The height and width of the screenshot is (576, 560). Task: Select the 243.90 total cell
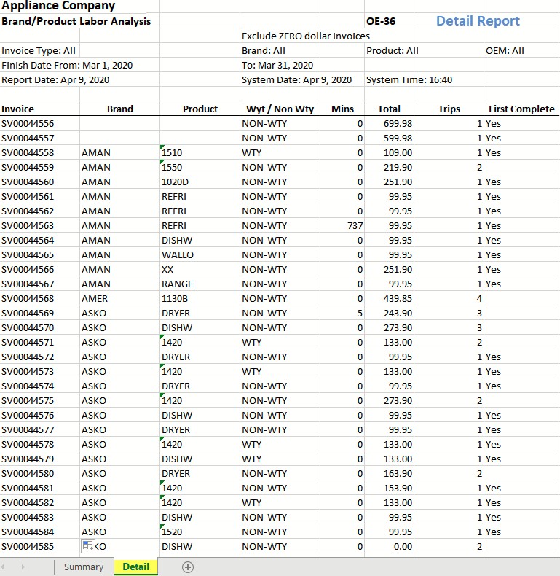pos(389,313)
